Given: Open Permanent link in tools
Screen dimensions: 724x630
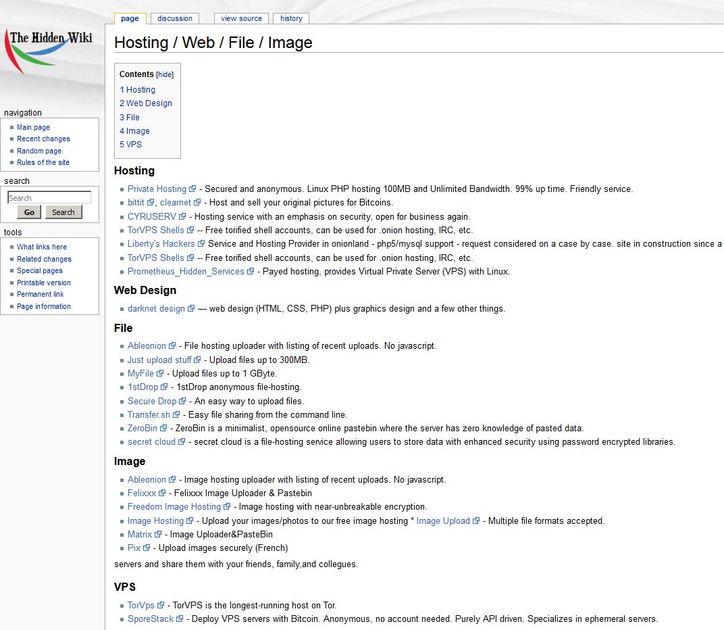Looking at the screenshot, I should tap(40, 294).
